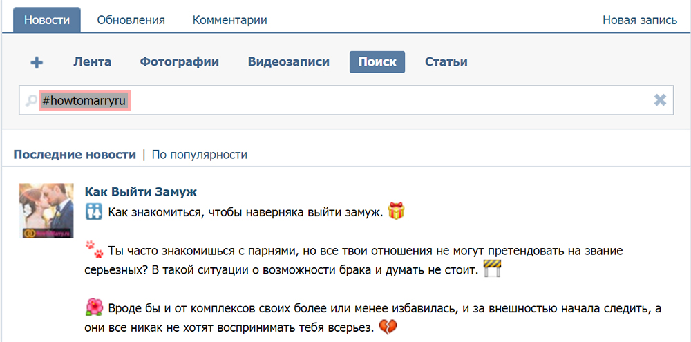Open the Видеозаписи section

tap(288, 61)
